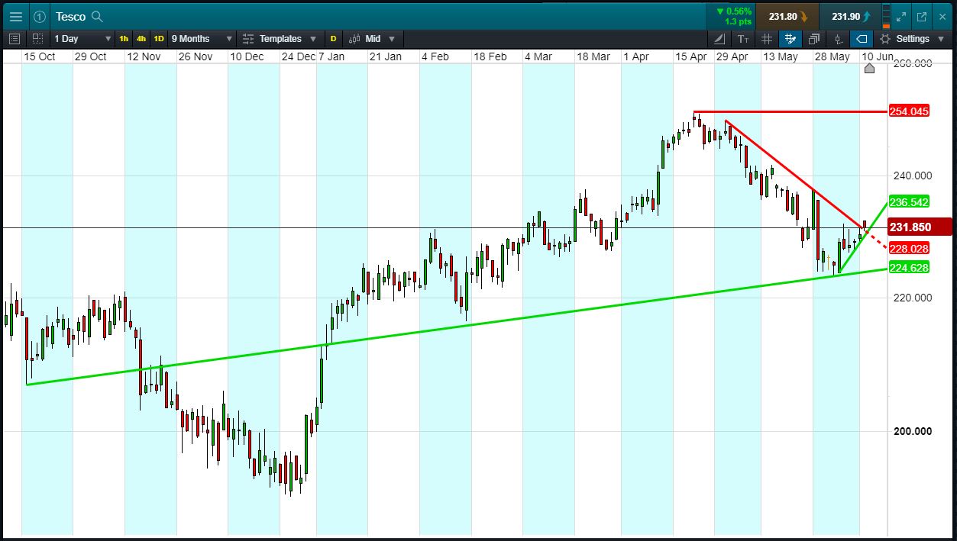Expand the 1 Day interval dropdown
The image size is (957, 541).
click(x=82, y=39)
